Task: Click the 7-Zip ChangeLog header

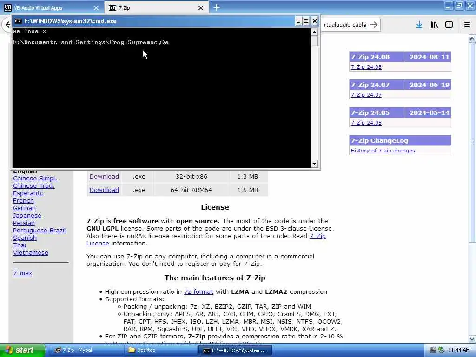Action: [x=400, y=141]
